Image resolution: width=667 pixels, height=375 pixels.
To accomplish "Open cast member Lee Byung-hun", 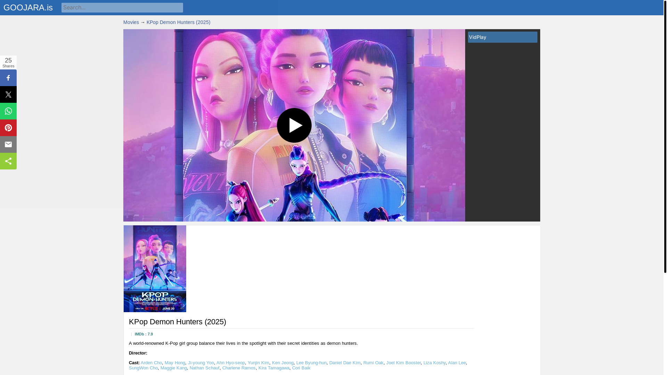I will point(311,363).
